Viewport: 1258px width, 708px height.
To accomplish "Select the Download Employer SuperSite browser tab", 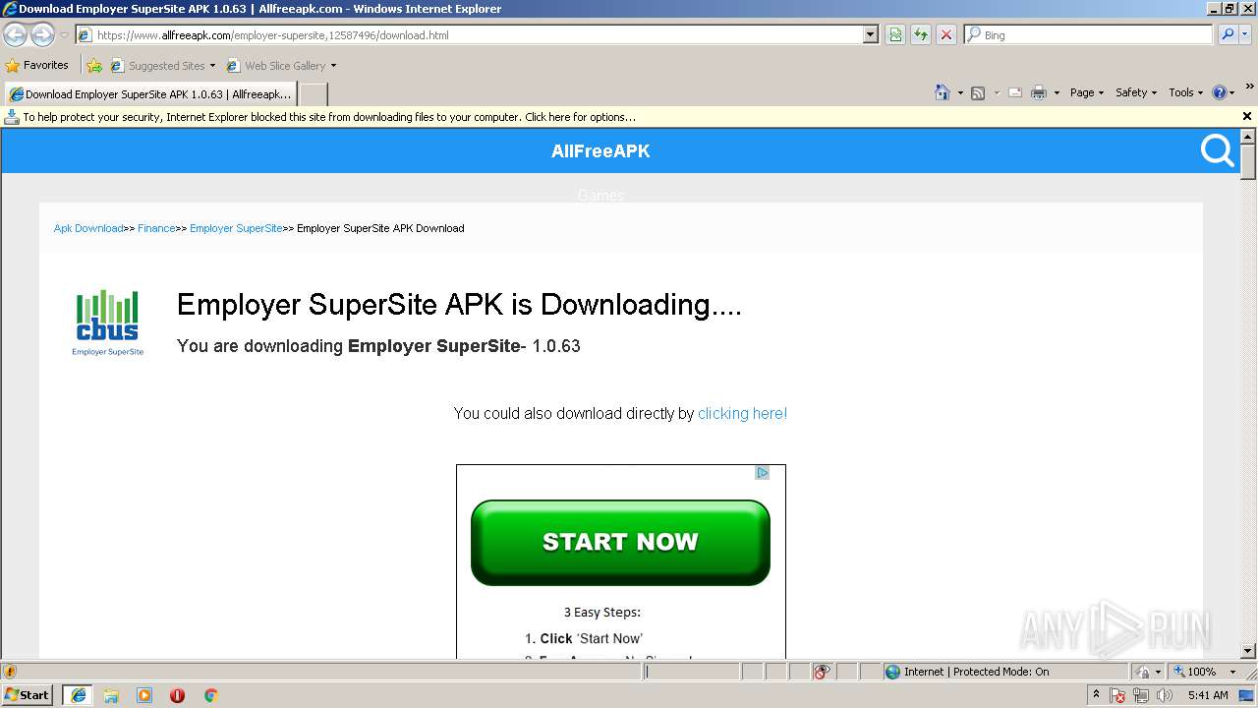I will point(149,94).
